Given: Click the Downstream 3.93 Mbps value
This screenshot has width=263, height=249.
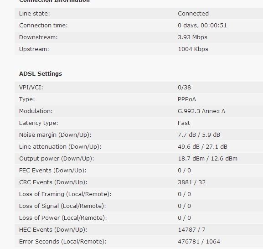Looking at the screenshot, I should pos(192,37).
